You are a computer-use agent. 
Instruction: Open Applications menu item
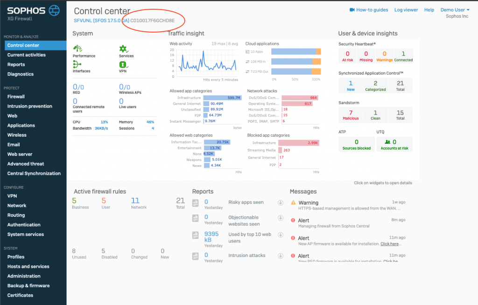pos(21,125)
